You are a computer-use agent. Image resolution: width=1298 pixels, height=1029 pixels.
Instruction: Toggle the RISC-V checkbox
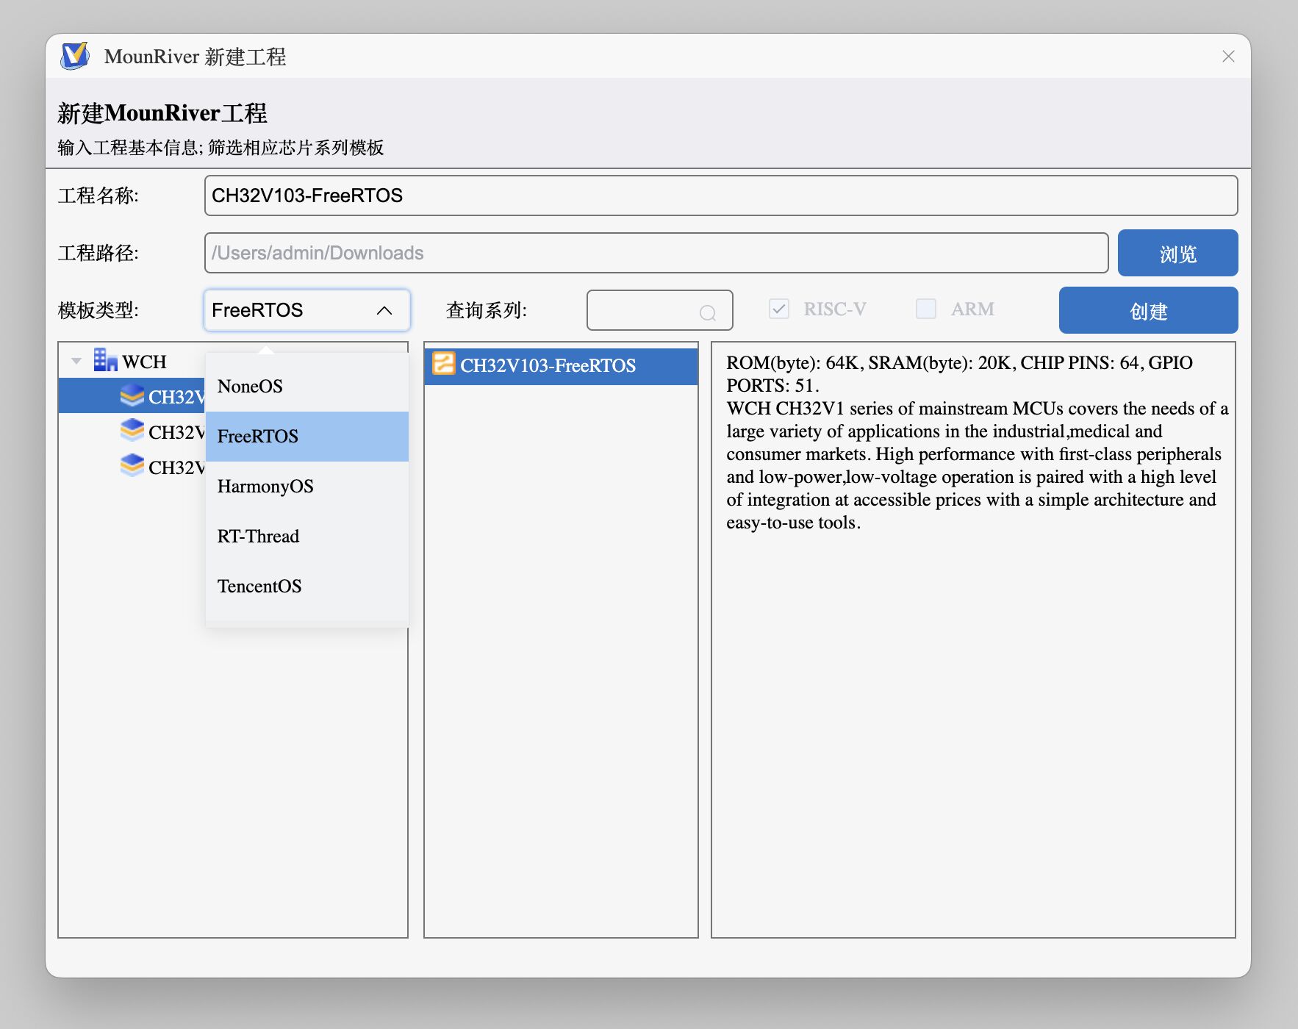(x=778, y=309)
